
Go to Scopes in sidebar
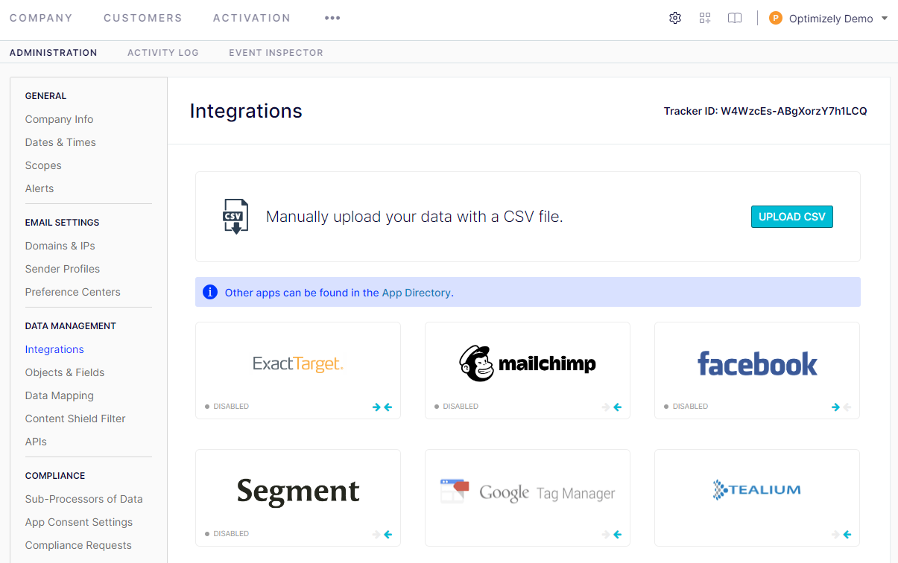[x=43, y=165]
